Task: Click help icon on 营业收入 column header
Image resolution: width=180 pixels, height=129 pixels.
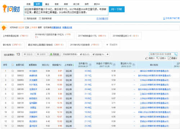Action: pos(134,65)
